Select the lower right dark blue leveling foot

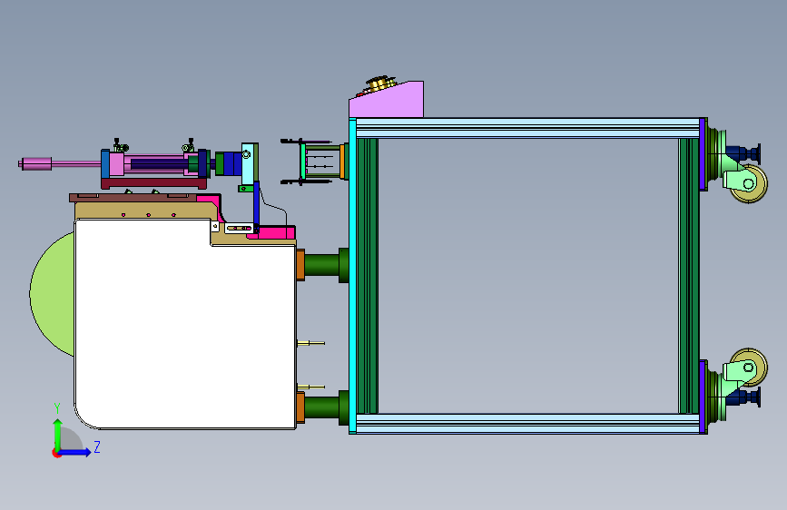point(743,397)
